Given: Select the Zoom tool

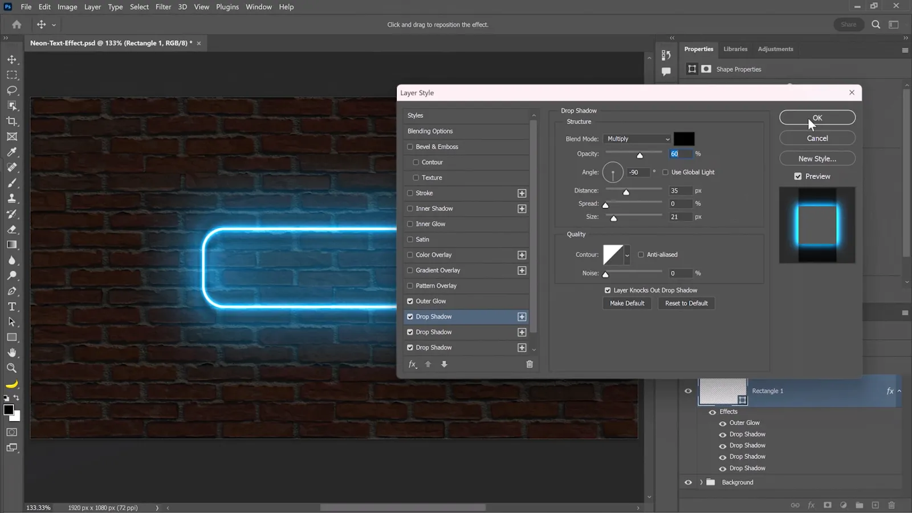Looking at the screenshot, I should click(x=12, y=368).
